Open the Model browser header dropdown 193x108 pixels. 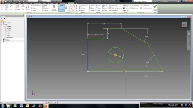[3, 16]
